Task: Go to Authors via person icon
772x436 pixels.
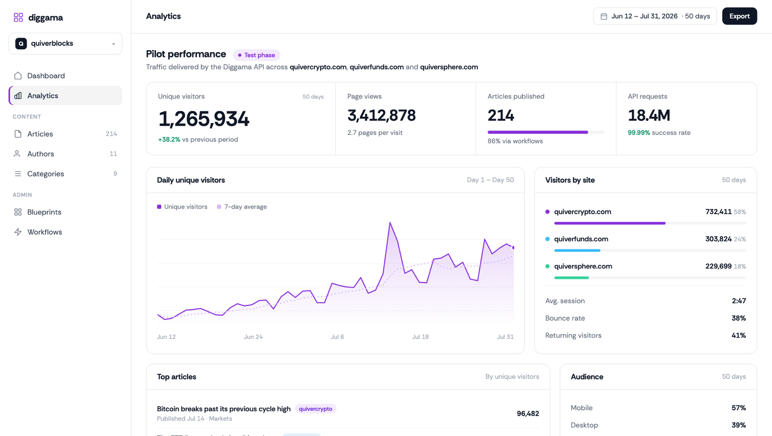Action: point(17,154)
